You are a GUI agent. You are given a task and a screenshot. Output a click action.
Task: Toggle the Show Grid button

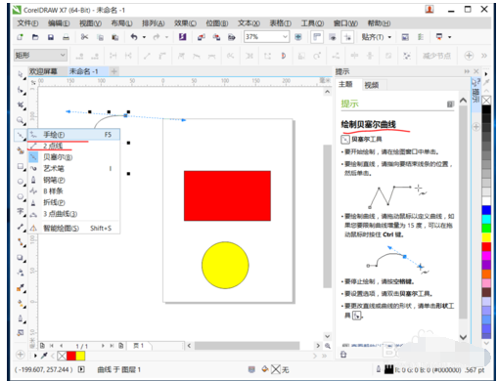click(x=333, y=37)
